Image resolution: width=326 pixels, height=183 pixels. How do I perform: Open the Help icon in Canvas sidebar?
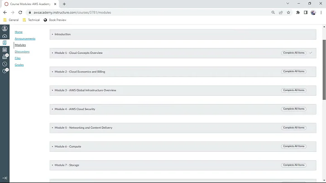click(x=5, y=71)
